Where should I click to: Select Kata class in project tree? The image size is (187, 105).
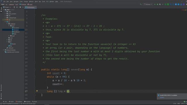[15, 34]
